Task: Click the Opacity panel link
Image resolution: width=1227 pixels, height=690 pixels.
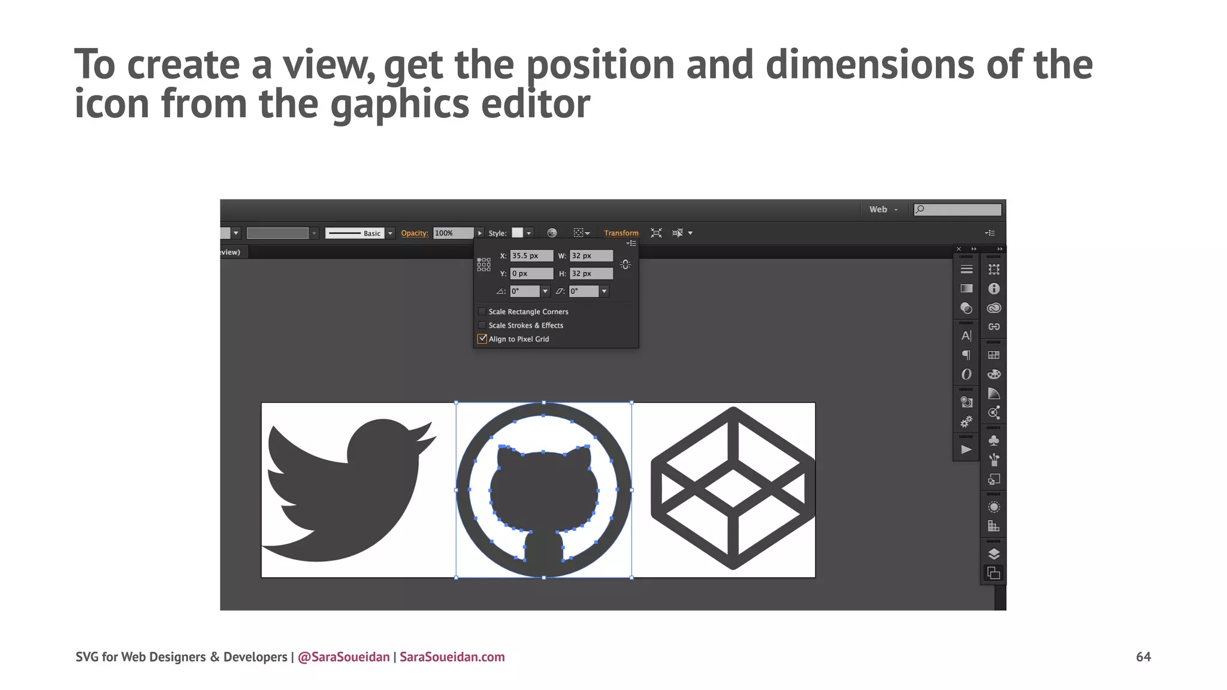Action: point(414,233)
